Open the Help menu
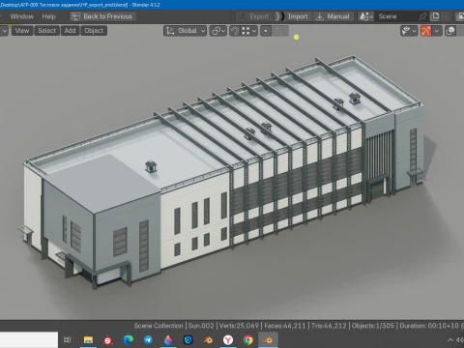 tap(48, 16)
